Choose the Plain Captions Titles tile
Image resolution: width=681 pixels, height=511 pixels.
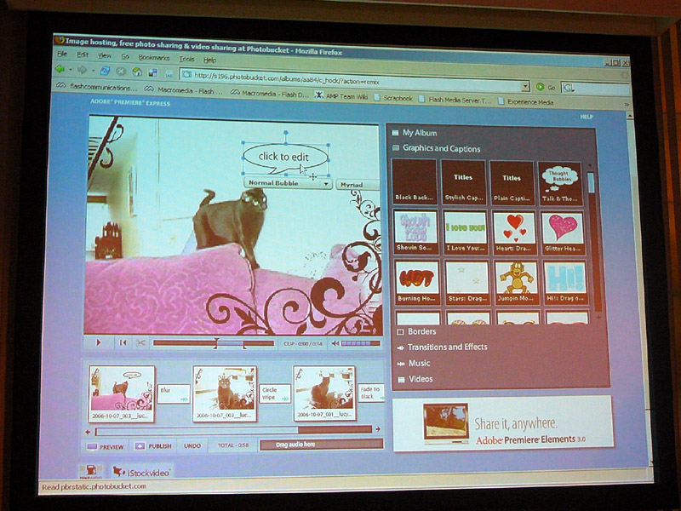tap(512, 183)
